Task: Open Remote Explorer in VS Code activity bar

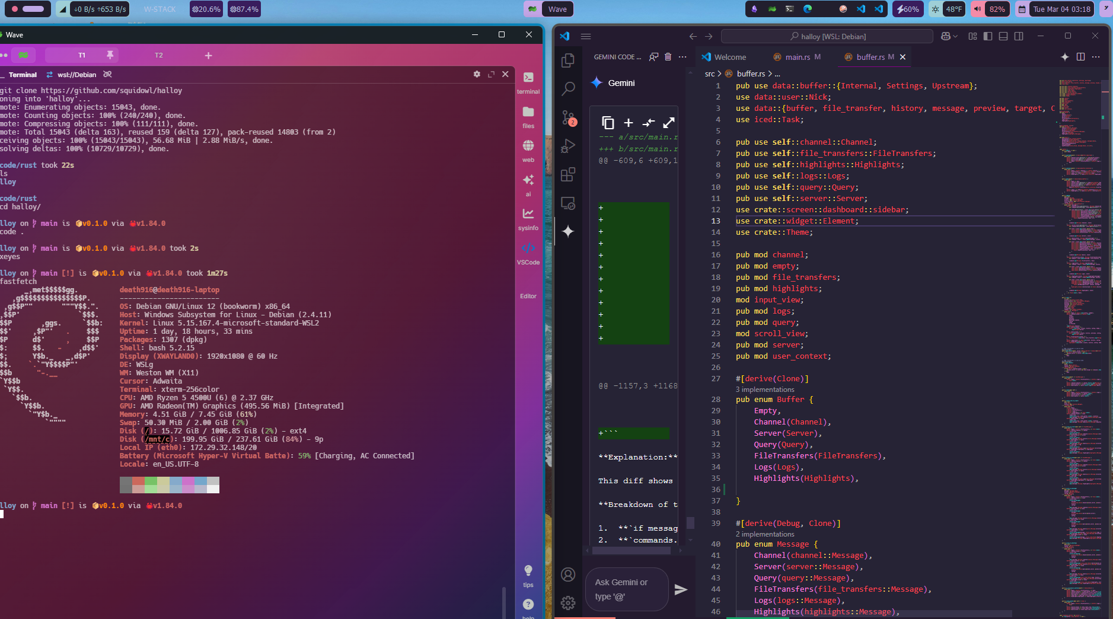Action: (x=568, y=203)
